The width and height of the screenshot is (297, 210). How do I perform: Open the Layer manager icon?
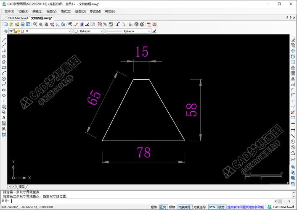click(x=6, y=31)
